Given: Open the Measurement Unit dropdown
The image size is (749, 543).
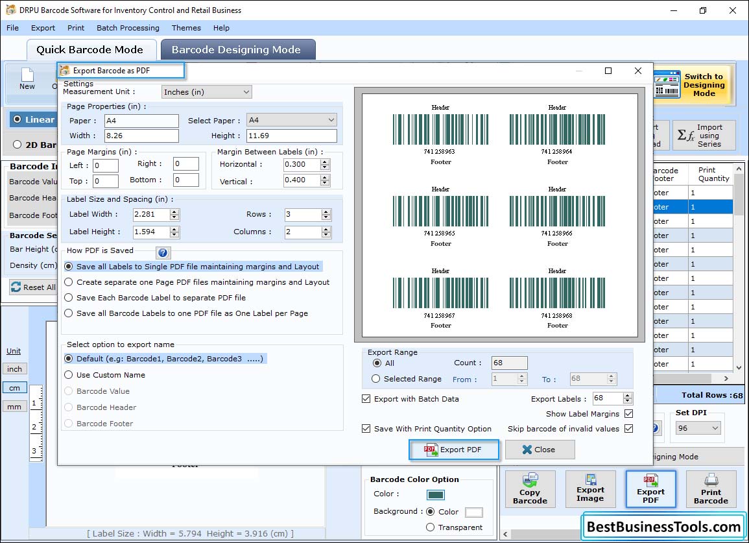Looking at the screenshot, I should coord(206,91).
